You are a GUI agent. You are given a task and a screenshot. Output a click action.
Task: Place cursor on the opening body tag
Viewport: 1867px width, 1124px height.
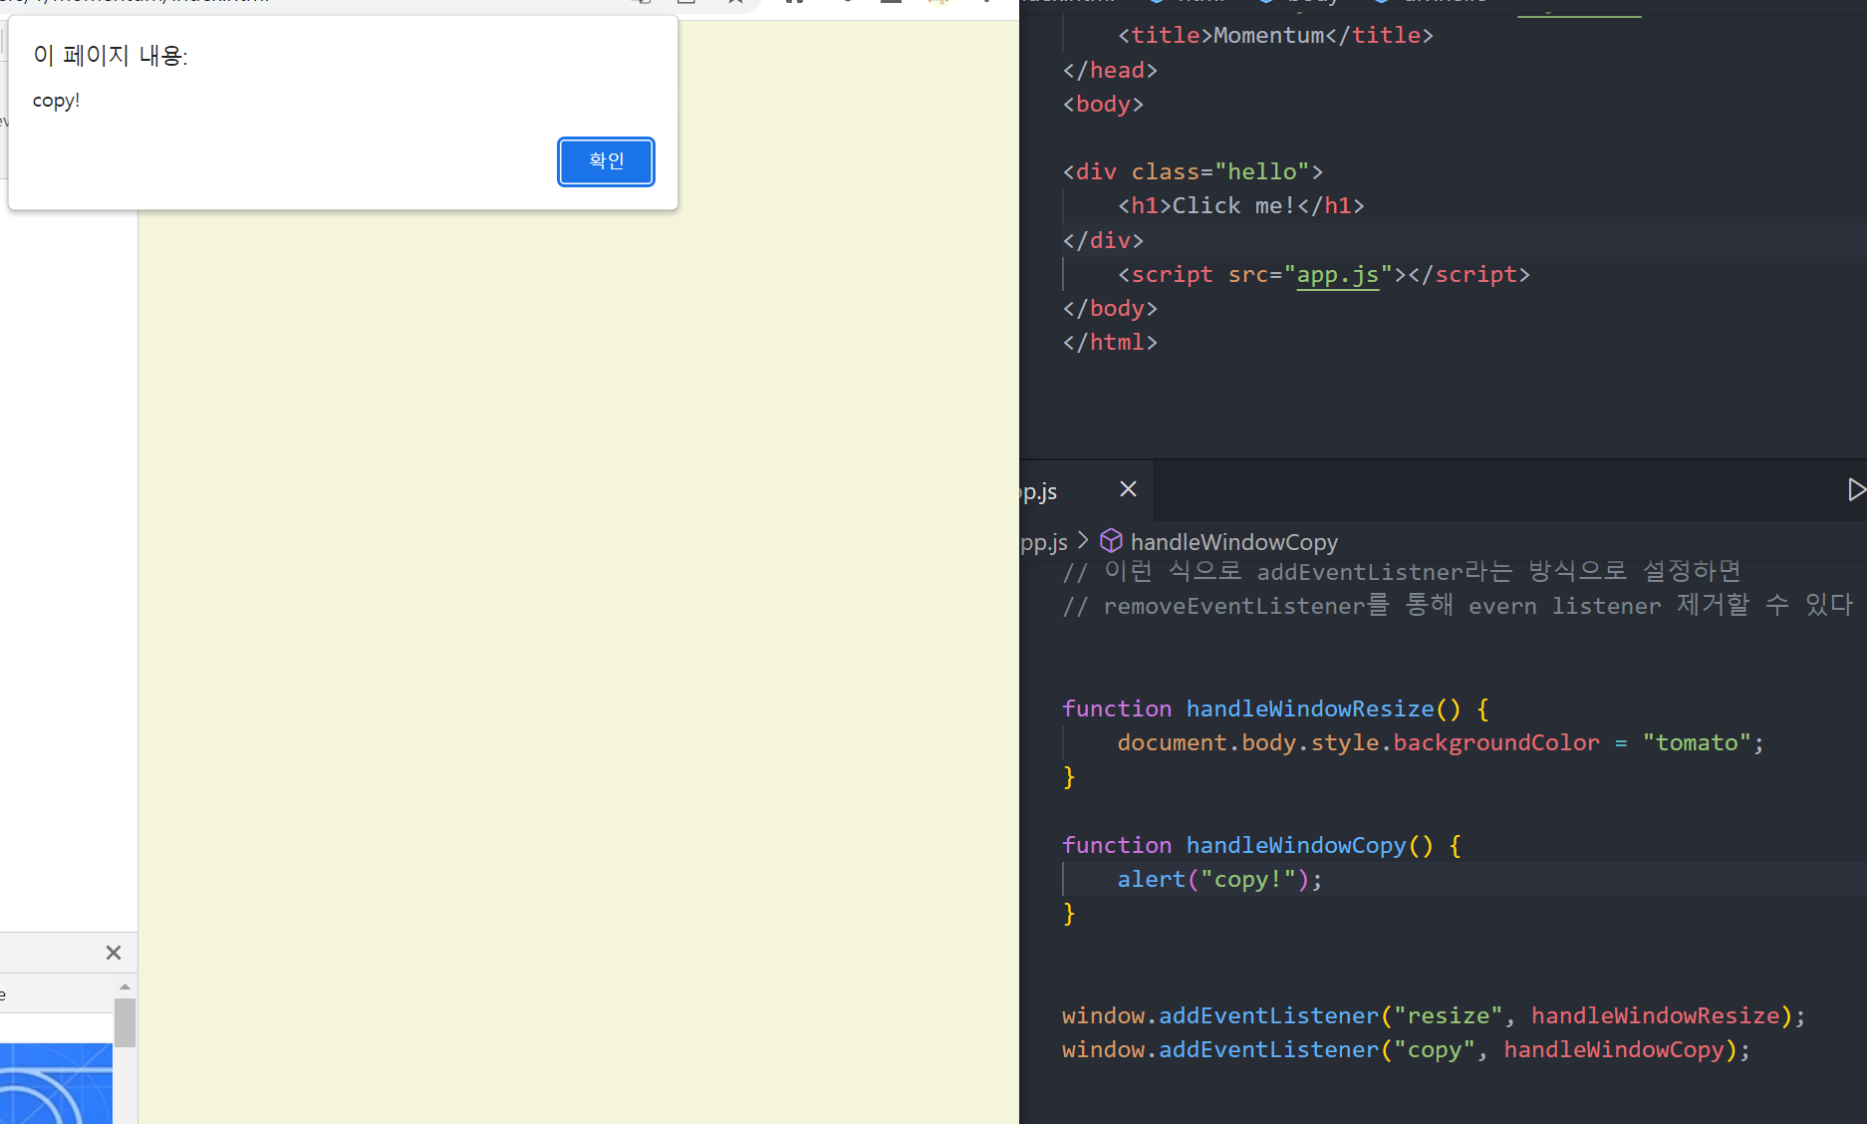point(1103,104)
